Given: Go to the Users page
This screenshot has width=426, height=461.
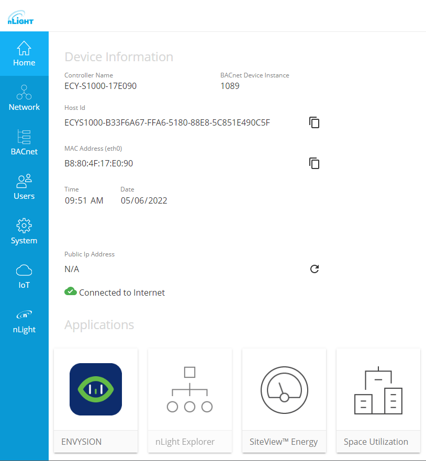Looking at the screenshot, I should pos(24,187).
